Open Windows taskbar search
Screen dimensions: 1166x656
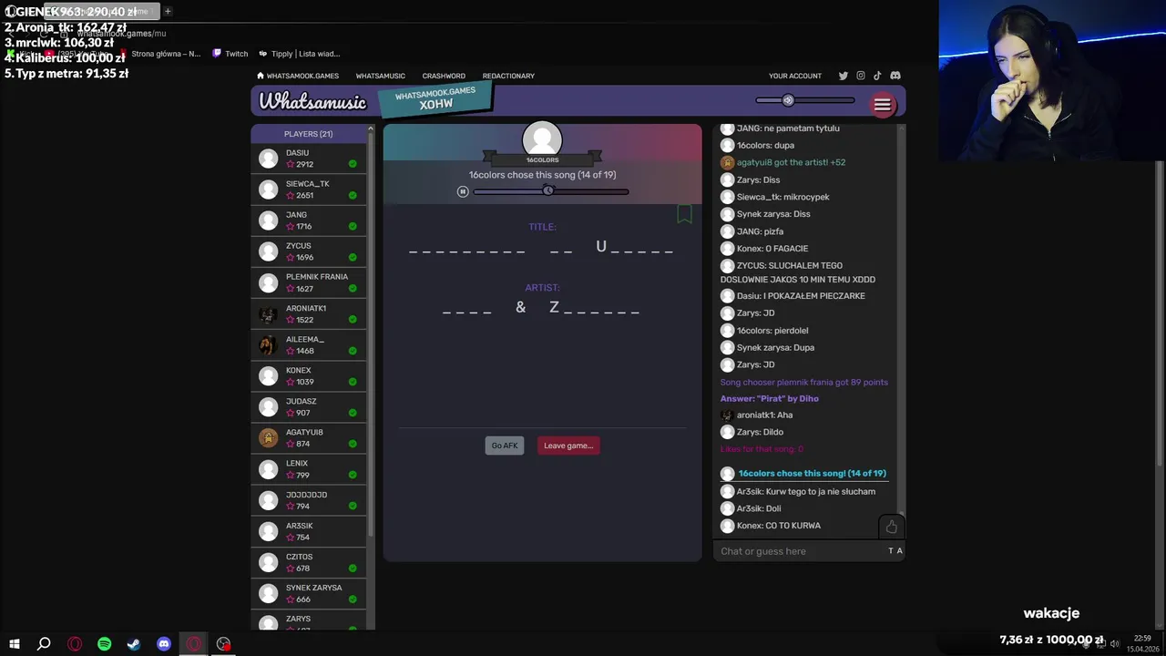tap(44, 644)
